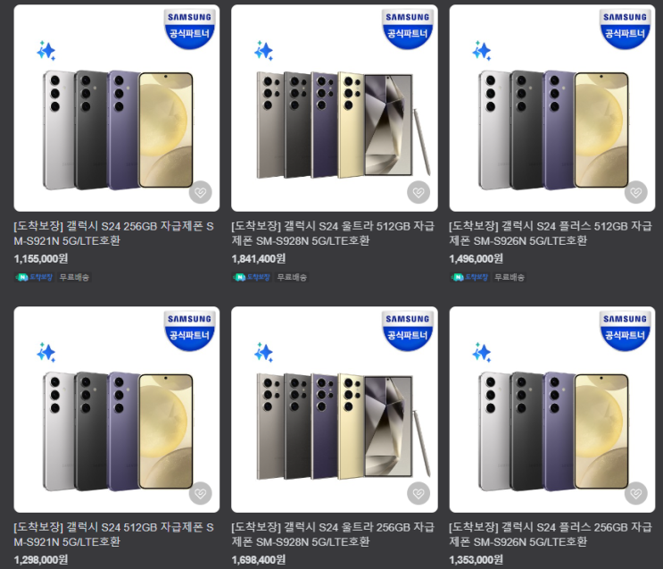Open Galaxy S24 Plus 256GB product title
Image resolution: width=663 pixels, height=569 pixels.
551,534
